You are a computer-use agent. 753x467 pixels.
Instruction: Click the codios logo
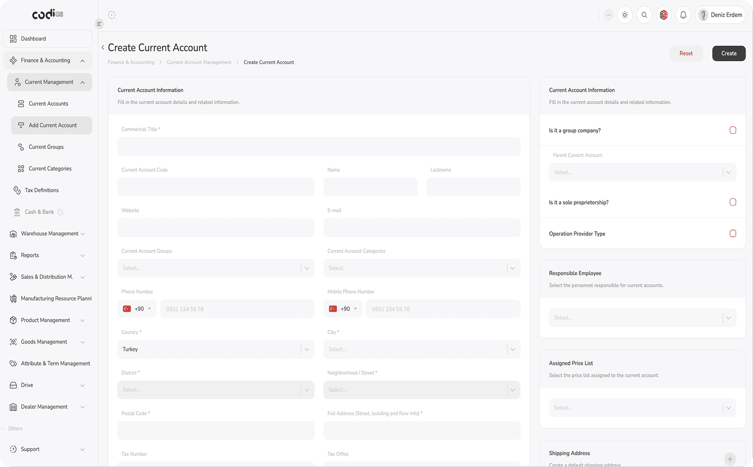[x=47, y=14]
